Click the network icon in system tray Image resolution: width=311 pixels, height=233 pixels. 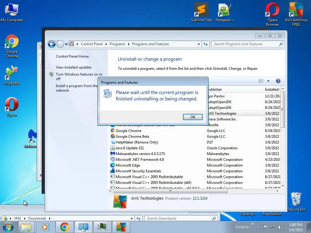coord(273,227)
